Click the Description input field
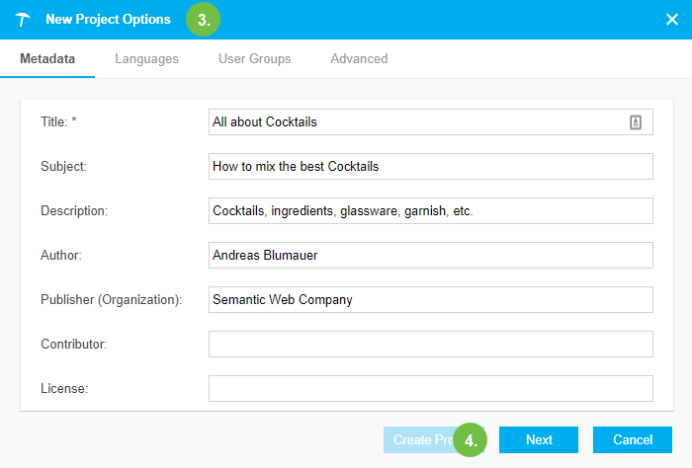 click(430, 211)
